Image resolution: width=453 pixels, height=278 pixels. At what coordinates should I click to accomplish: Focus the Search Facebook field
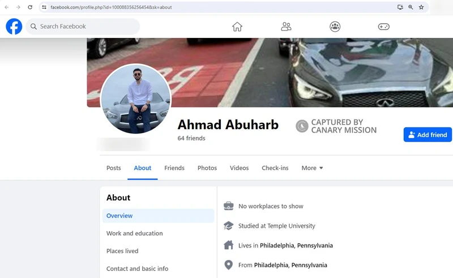83,27
